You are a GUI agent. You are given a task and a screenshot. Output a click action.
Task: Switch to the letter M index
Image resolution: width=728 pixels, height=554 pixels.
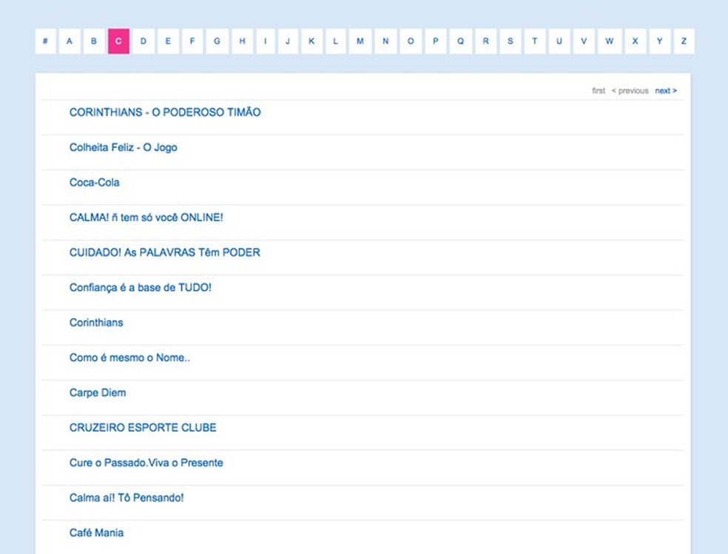(x=360, y=41)
